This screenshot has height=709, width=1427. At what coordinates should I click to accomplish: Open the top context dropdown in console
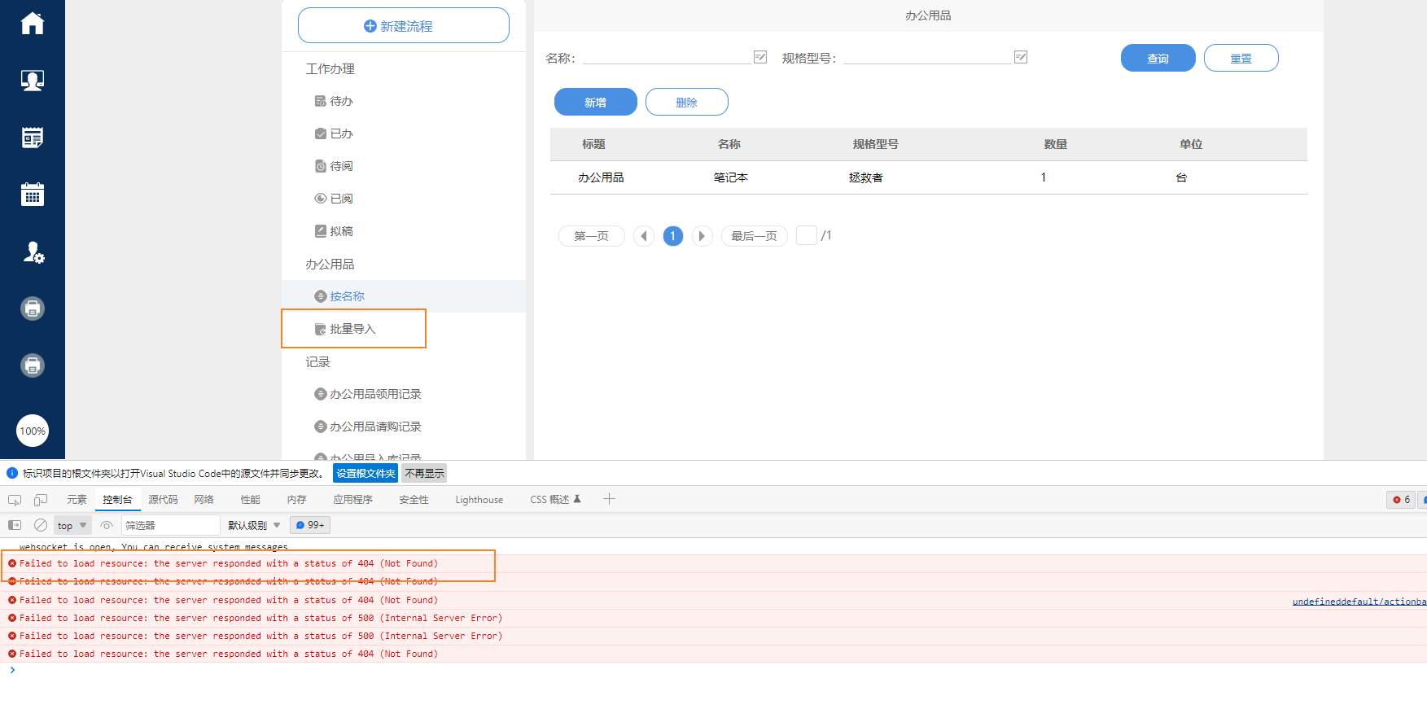click(x=72, y=525)
